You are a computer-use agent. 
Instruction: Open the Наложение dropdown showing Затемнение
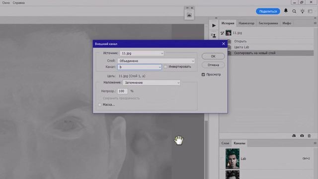point(152,83)
